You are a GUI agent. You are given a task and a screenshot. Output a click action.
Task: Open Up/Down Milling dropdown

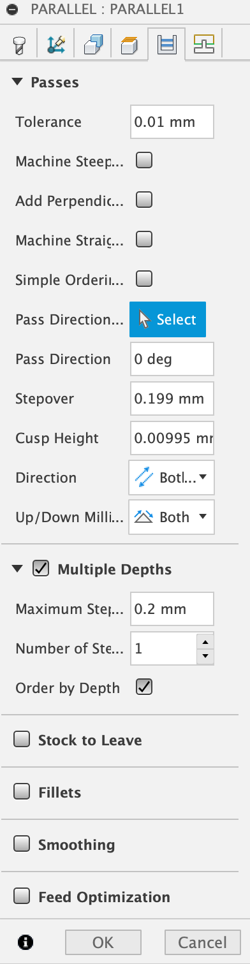(172, 517)
